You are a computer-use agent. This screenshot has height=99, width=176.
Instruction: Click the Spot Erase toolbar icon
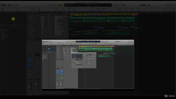click(x=39, y=9)
